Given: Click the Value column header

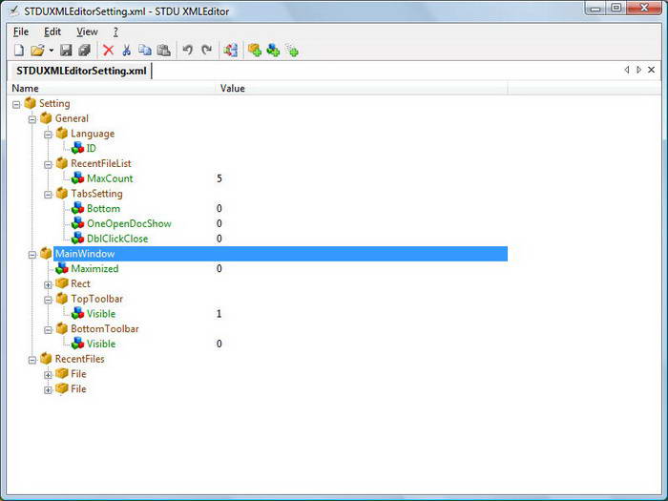Looking at the screenshot, I should pyautogui.click(x=362, y=88).
